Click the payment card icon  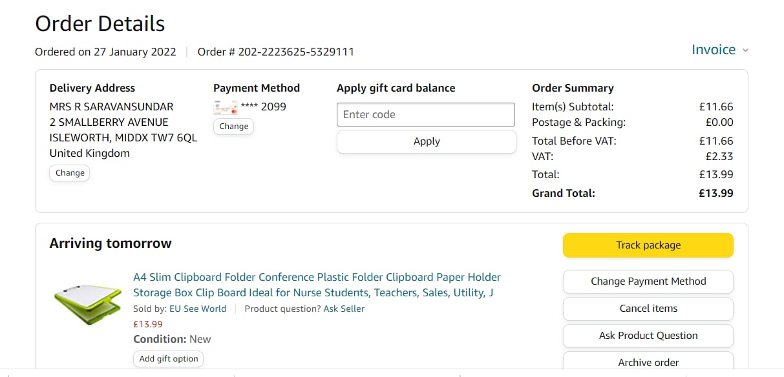click(226, 107)
